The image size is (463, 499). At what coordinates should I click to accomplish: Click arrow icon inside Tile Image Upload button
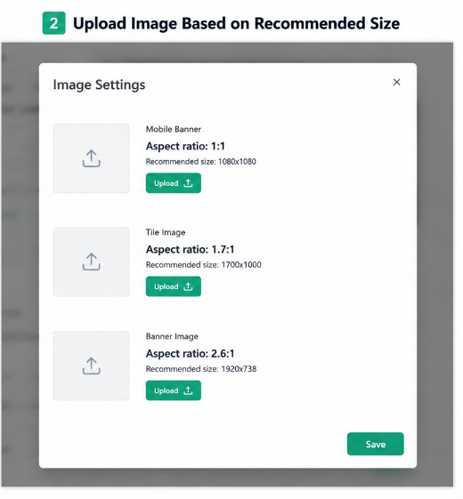coord(189,286)
